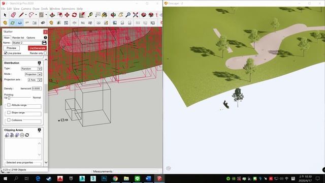
Task: Open File Explorer from taskbar
Action: point(126,178)
